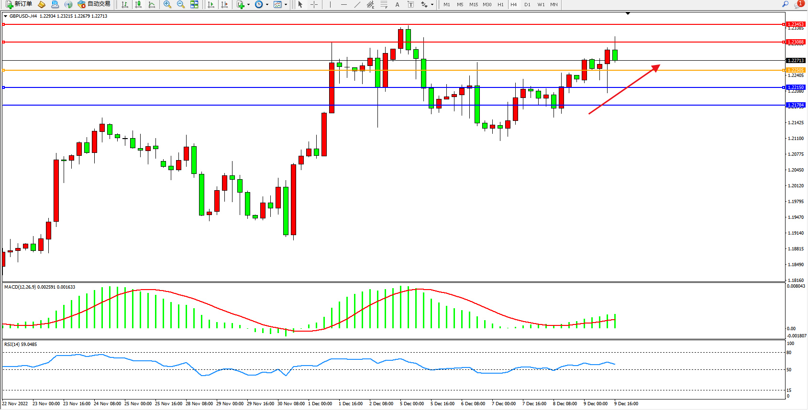Expand the arrows objects dropdown

coord(432,5)
